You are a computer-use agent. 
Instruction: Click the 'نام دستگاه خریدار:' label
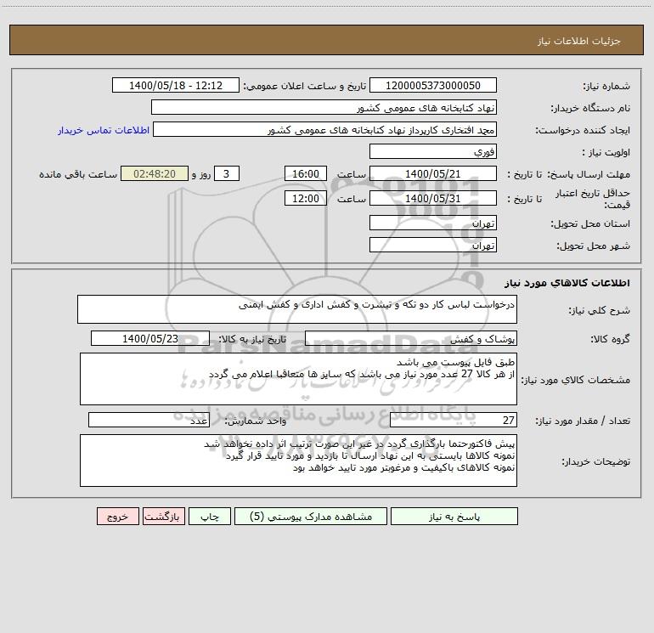coord(590,109)
